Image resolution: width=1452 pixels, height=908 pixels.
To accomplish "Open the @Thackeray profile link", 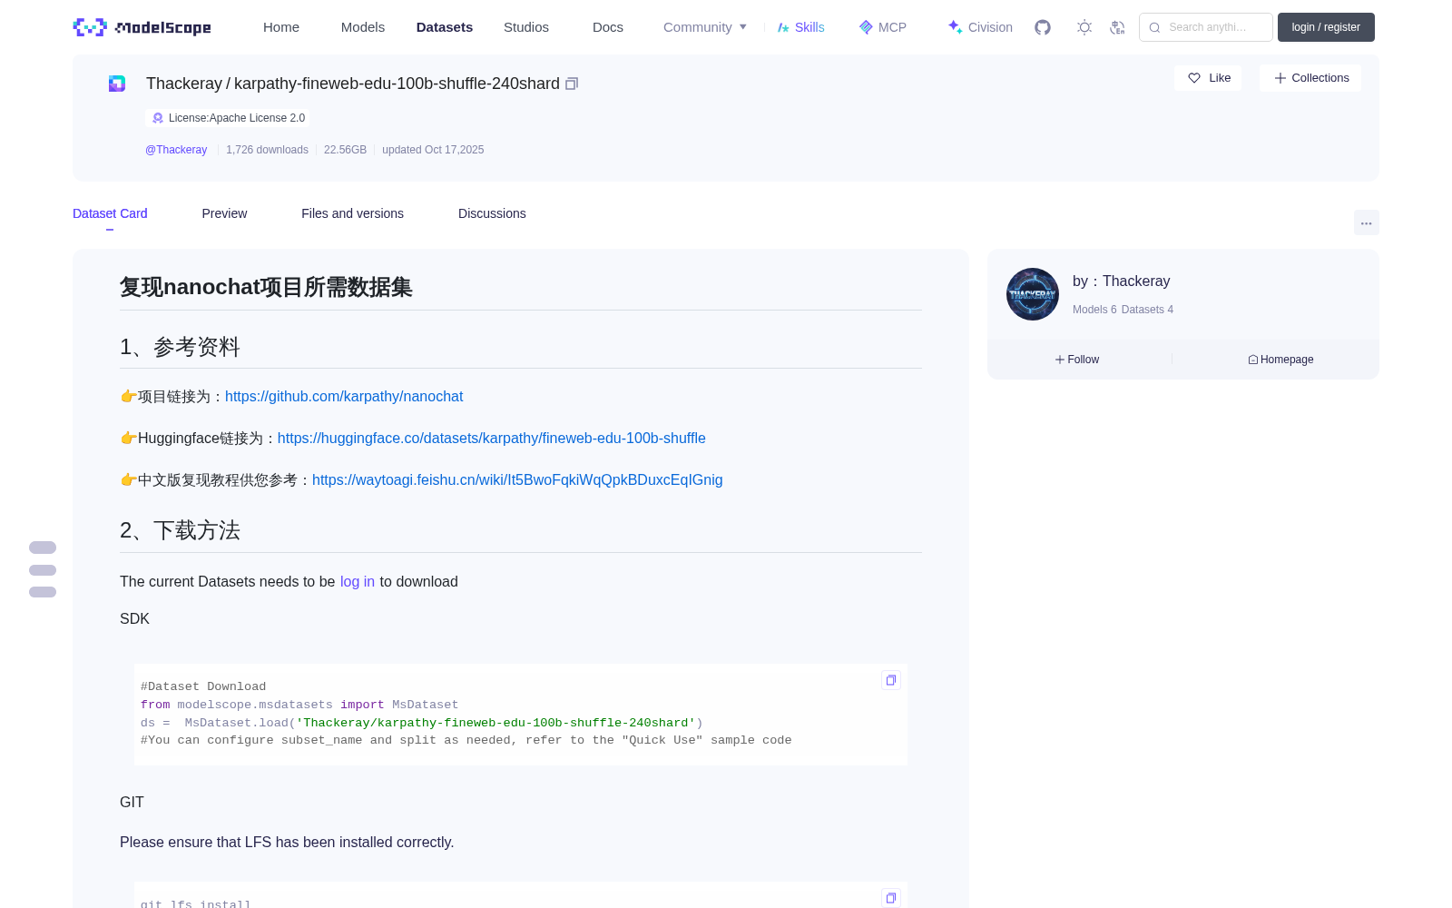I will click(x=176, y=150).
